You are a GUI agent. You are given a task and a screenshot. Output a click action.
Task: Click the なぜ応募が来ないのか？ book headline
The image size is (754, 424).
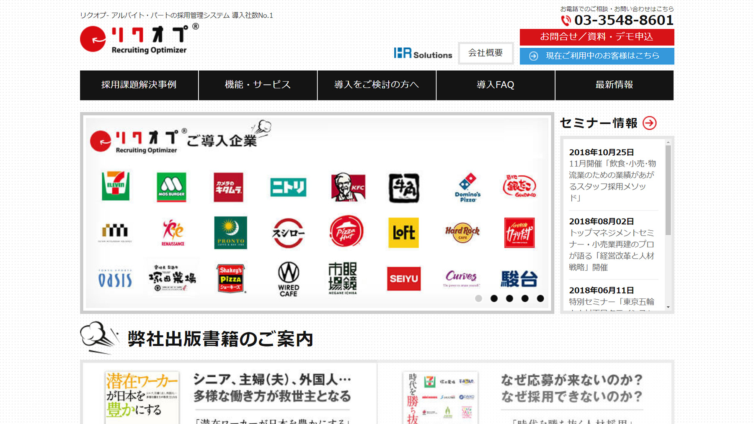[572, 388]
